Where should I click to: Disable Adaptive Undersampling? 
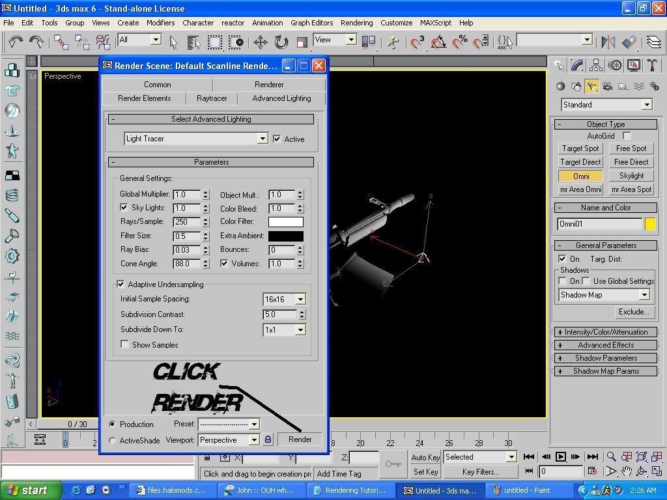pyautogui.click(x=121, y=284)
